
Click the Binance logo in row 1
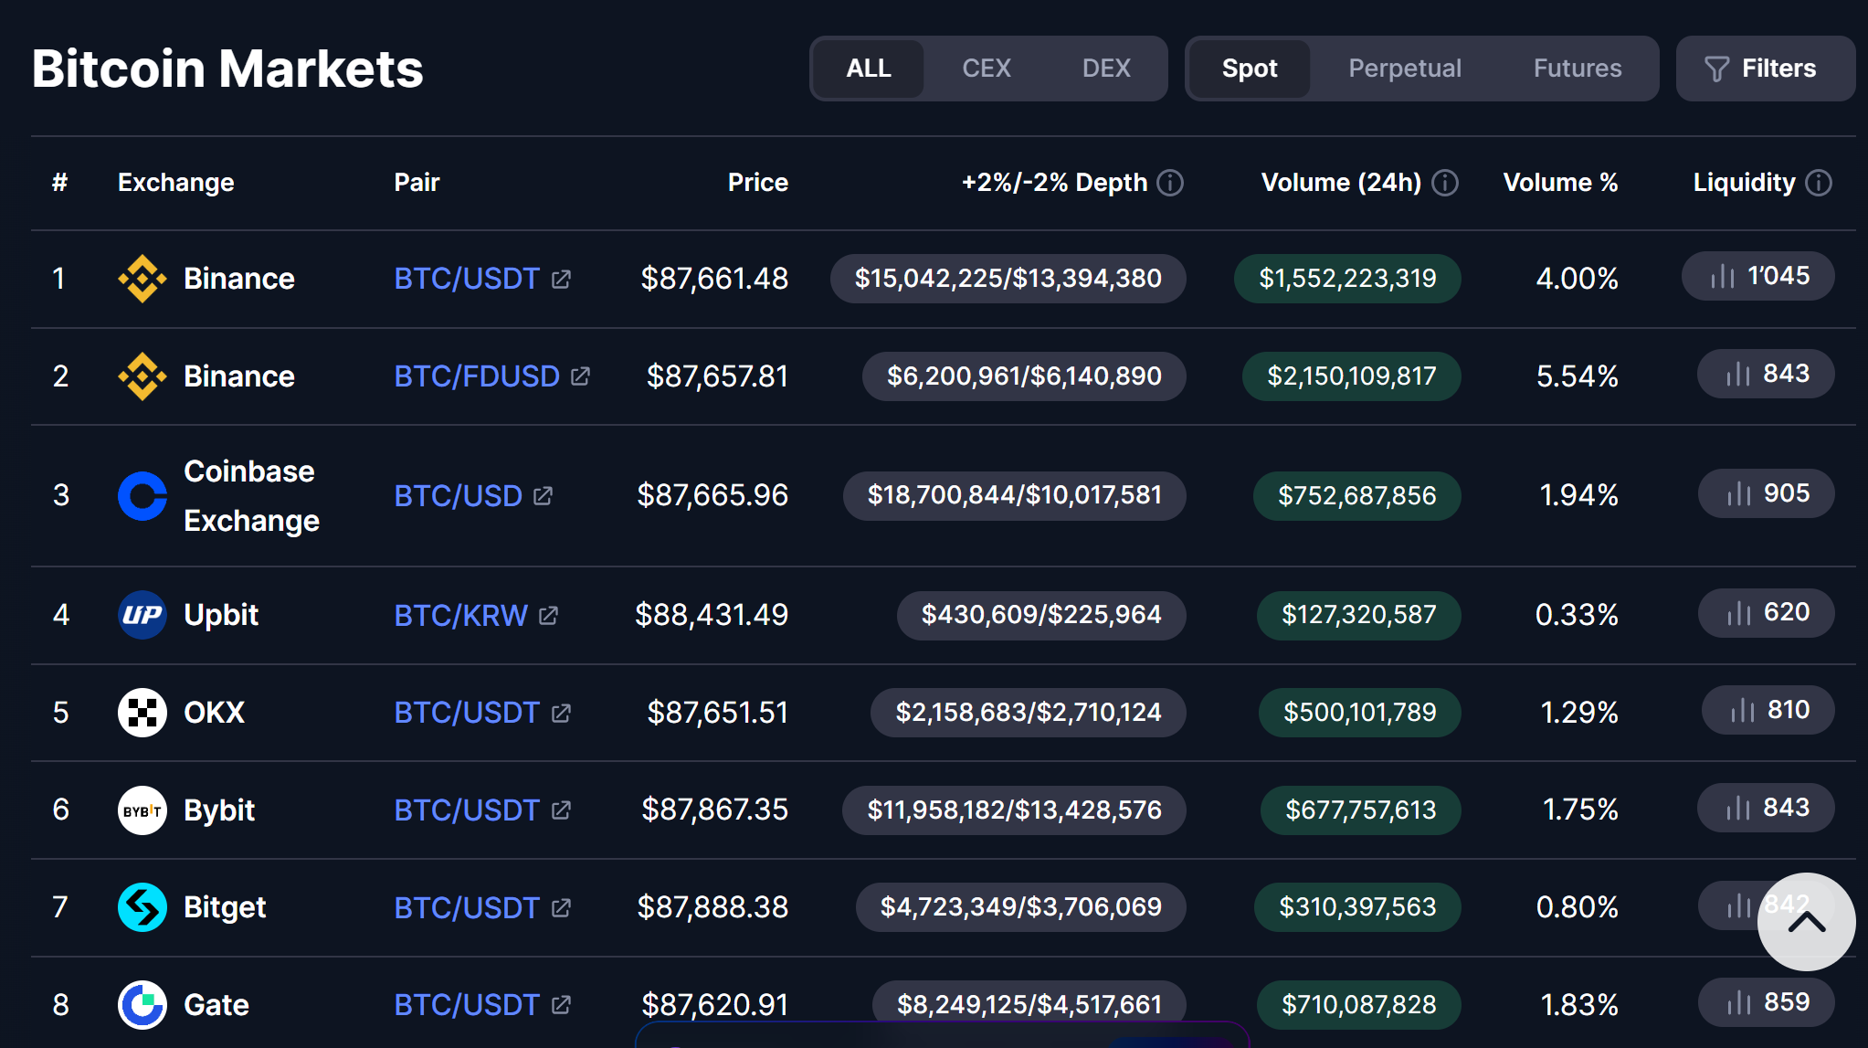click(x=142, y=278)
